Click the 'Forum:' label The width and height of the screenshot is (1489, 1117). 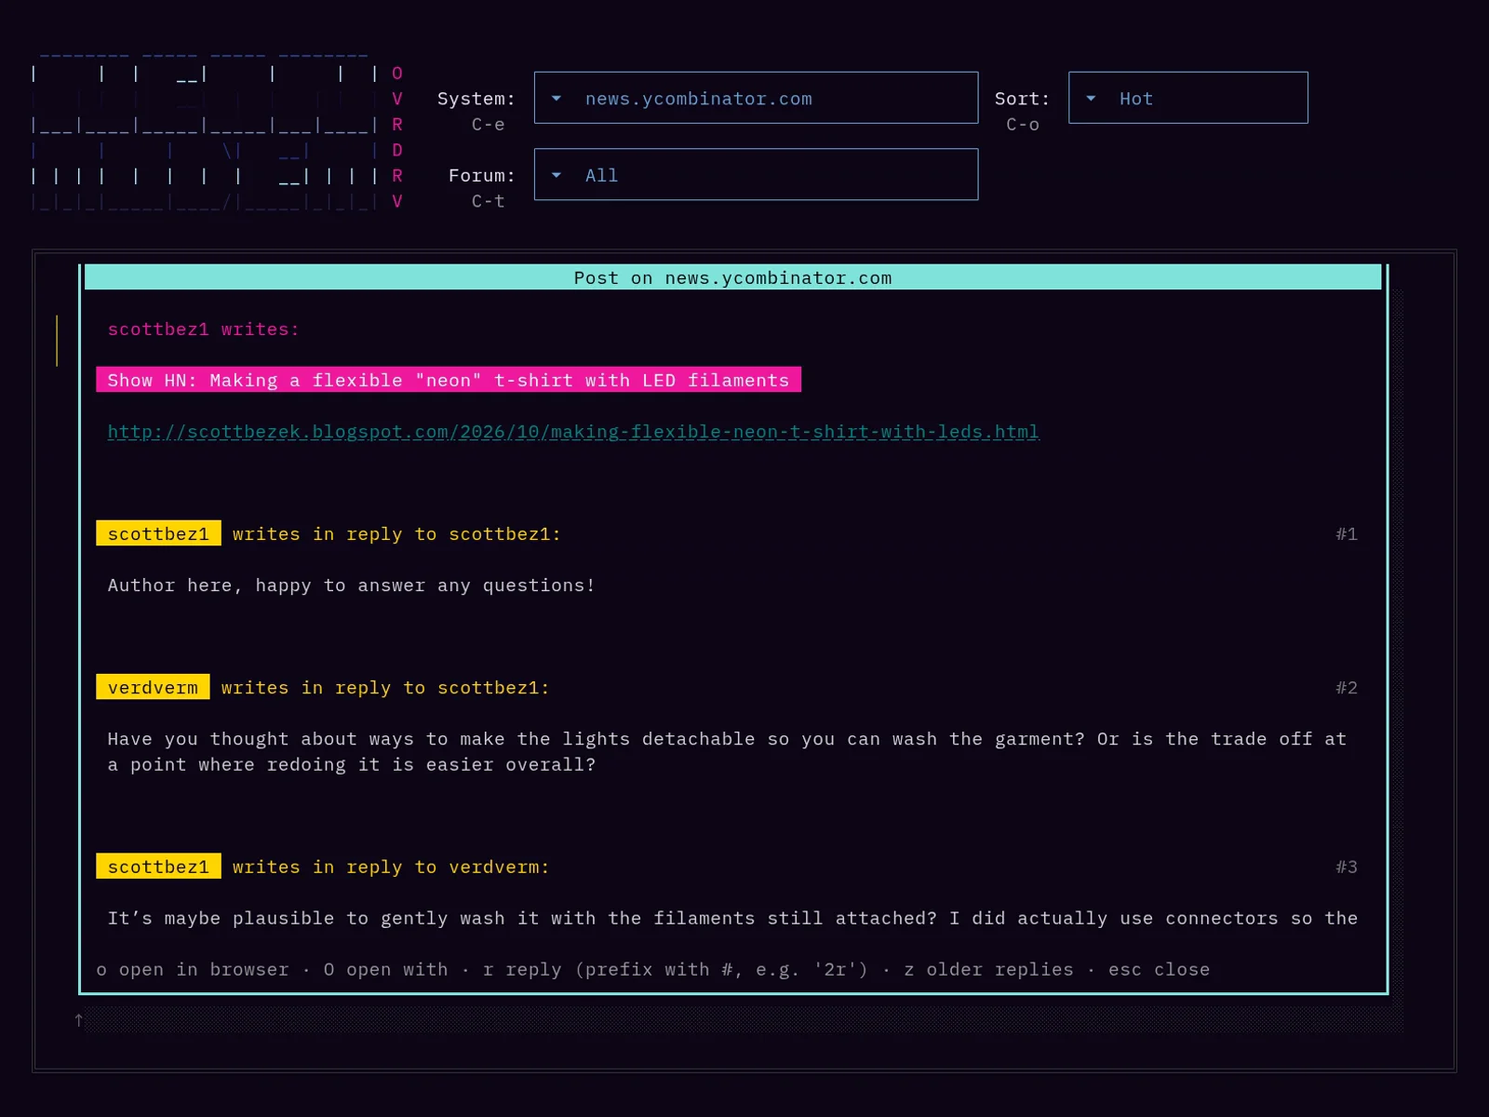[482, 175]
